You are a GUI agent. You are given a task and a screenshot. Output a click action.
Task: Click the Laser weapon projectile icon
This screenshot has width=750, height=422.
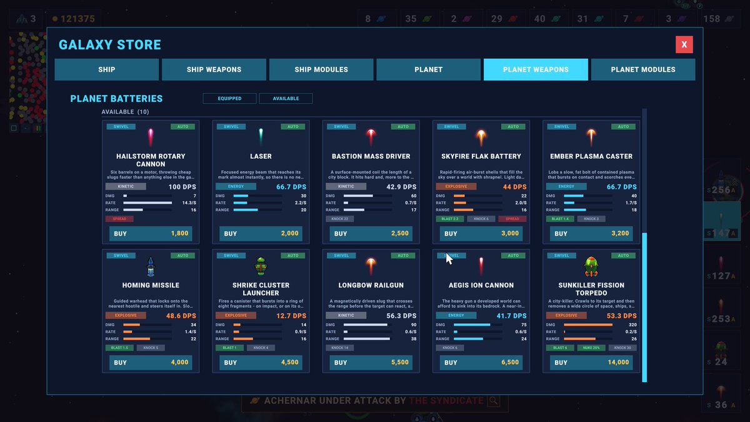coord(261,138)
